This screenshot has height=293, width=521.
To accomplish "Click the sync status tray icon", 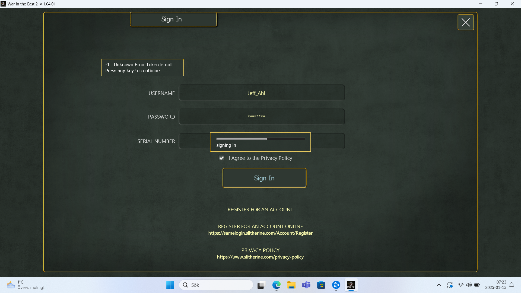I will [450, 285].
